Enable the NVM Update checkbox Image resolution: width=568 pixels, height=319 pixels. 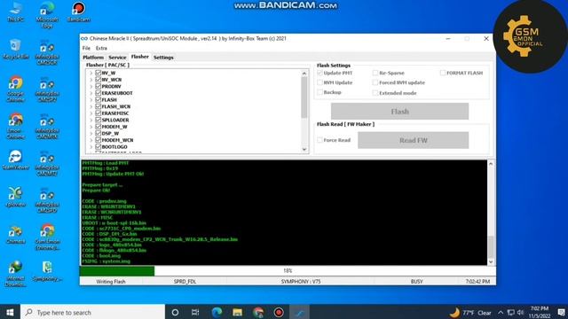[x=319, y=82]
